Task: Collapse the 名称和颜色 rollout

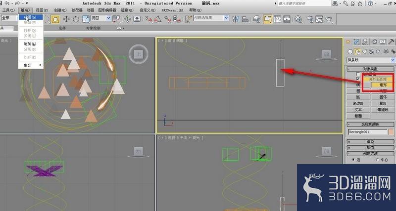Action: click(x=371, y=125)
